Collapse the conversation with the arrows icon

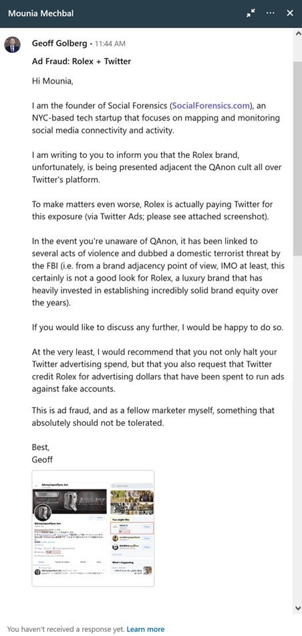pyautogui.click(x=251, y=13)
